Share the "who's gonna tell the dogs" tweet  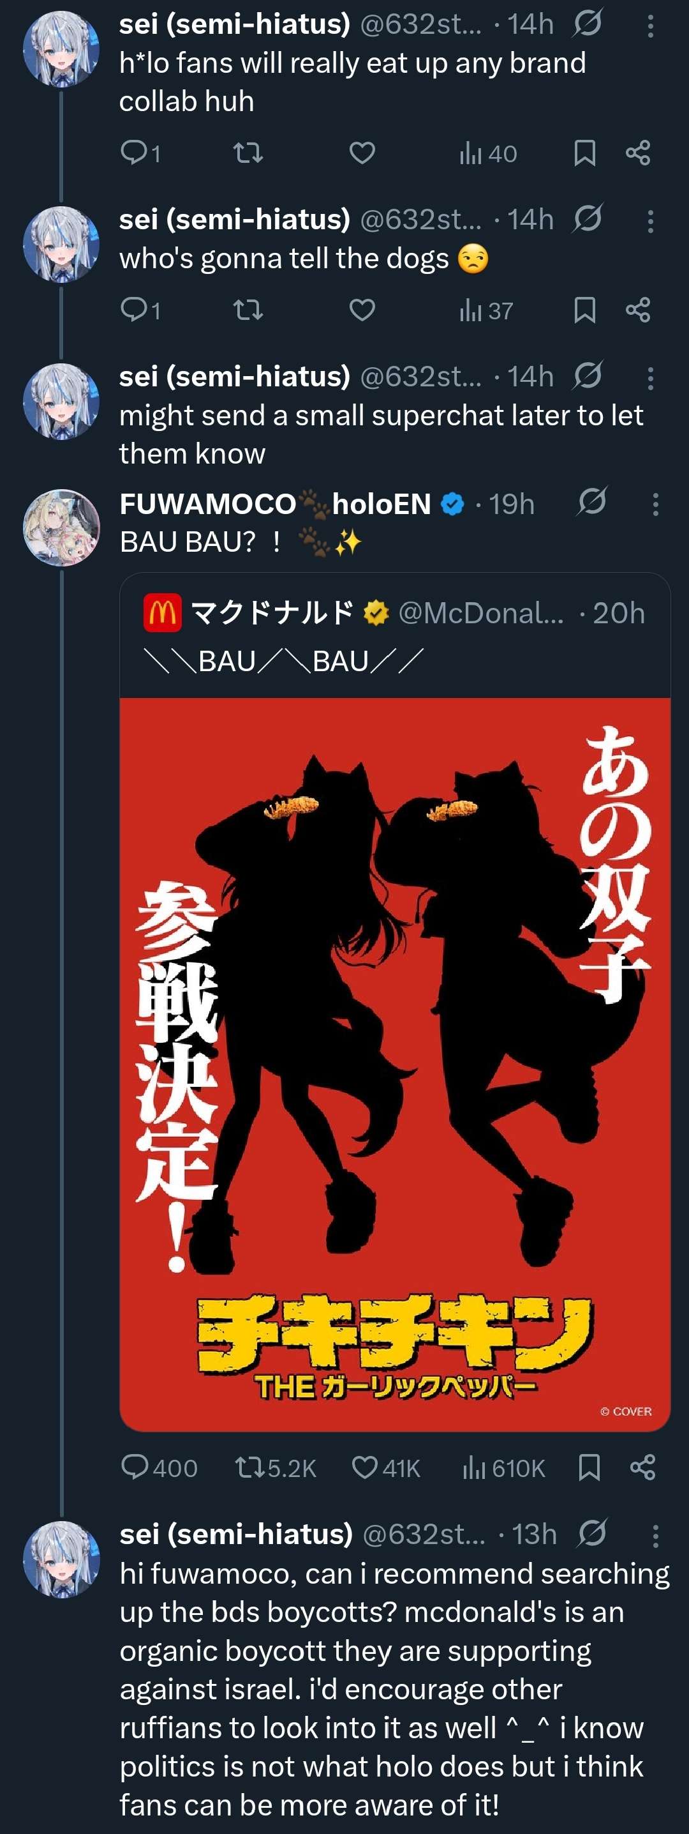(x=638, y=310)
